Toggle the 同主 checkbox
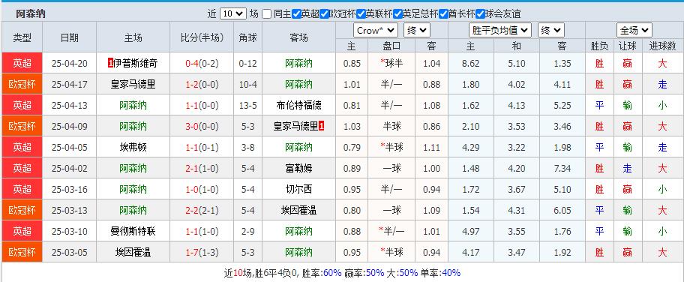 pos(266,14)
